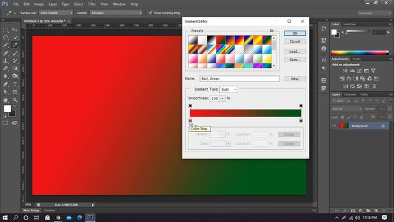Screen dimensions: 394x222
Task: Open the Sample Size dropdown
Action: tap(56, 13)
